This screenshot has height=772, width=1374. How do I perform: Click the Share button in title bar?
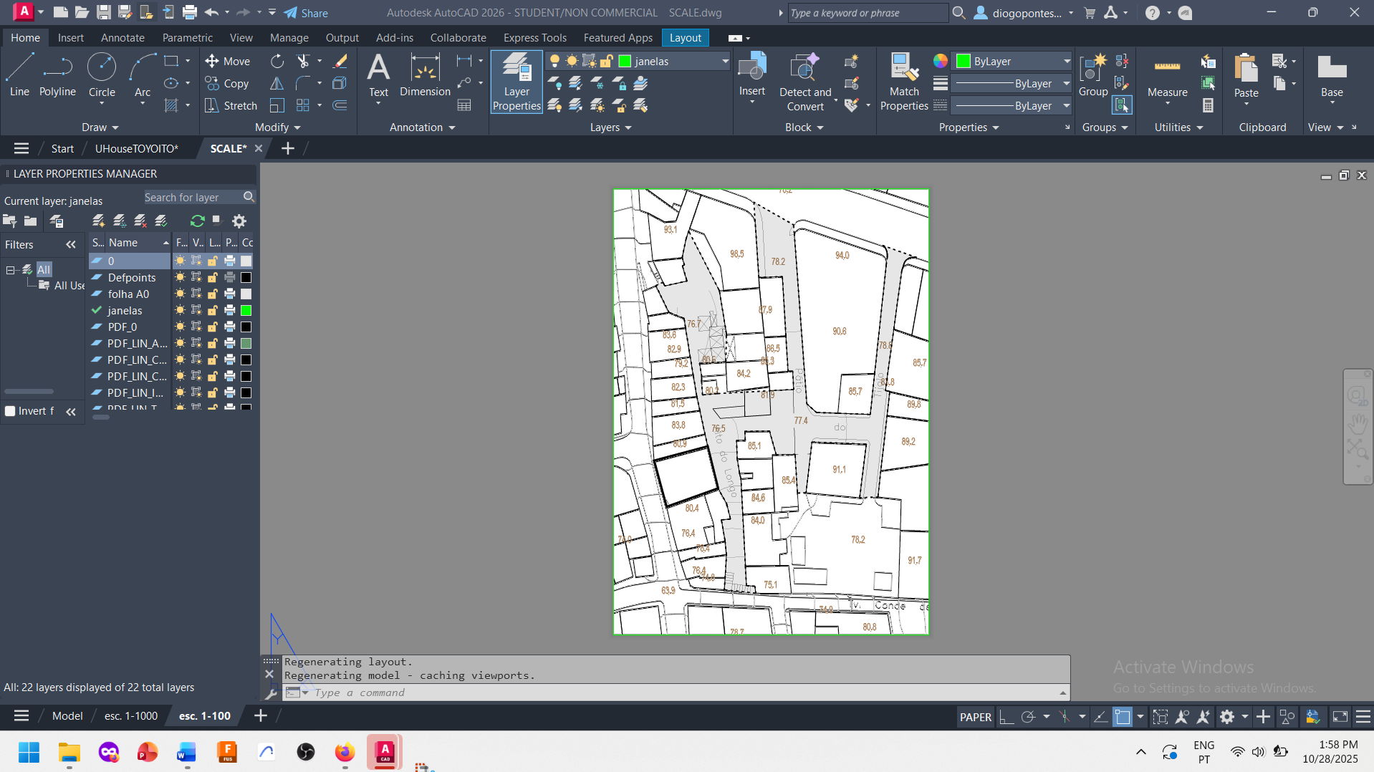point(306,13)
